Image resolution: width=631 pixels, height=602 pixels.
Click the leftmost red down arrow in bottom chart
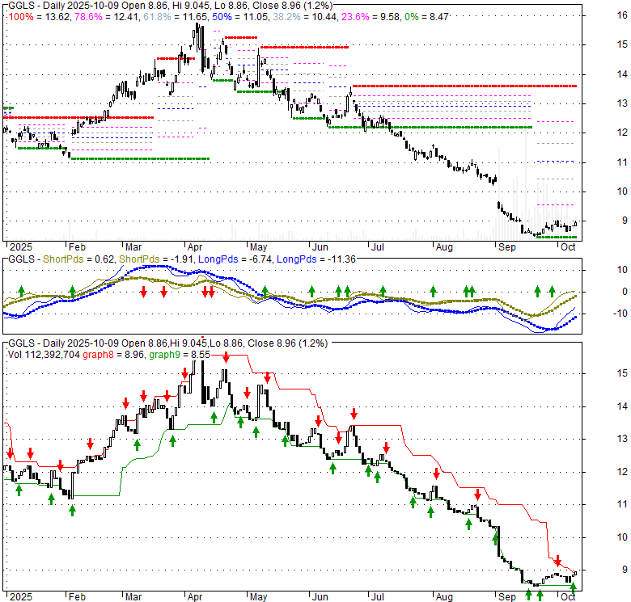pyautogui.click(x=11, y=453)
